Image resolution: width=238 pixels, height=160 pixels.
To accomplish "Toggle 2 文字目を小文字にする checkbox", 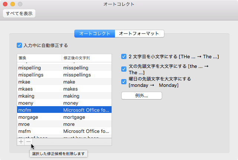I will pyautogui.click(x=124, y=57).
